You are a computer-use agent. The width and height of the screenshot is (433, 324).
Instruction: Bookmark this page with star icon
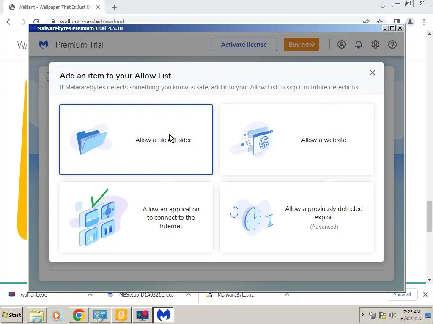pos(380,22)
